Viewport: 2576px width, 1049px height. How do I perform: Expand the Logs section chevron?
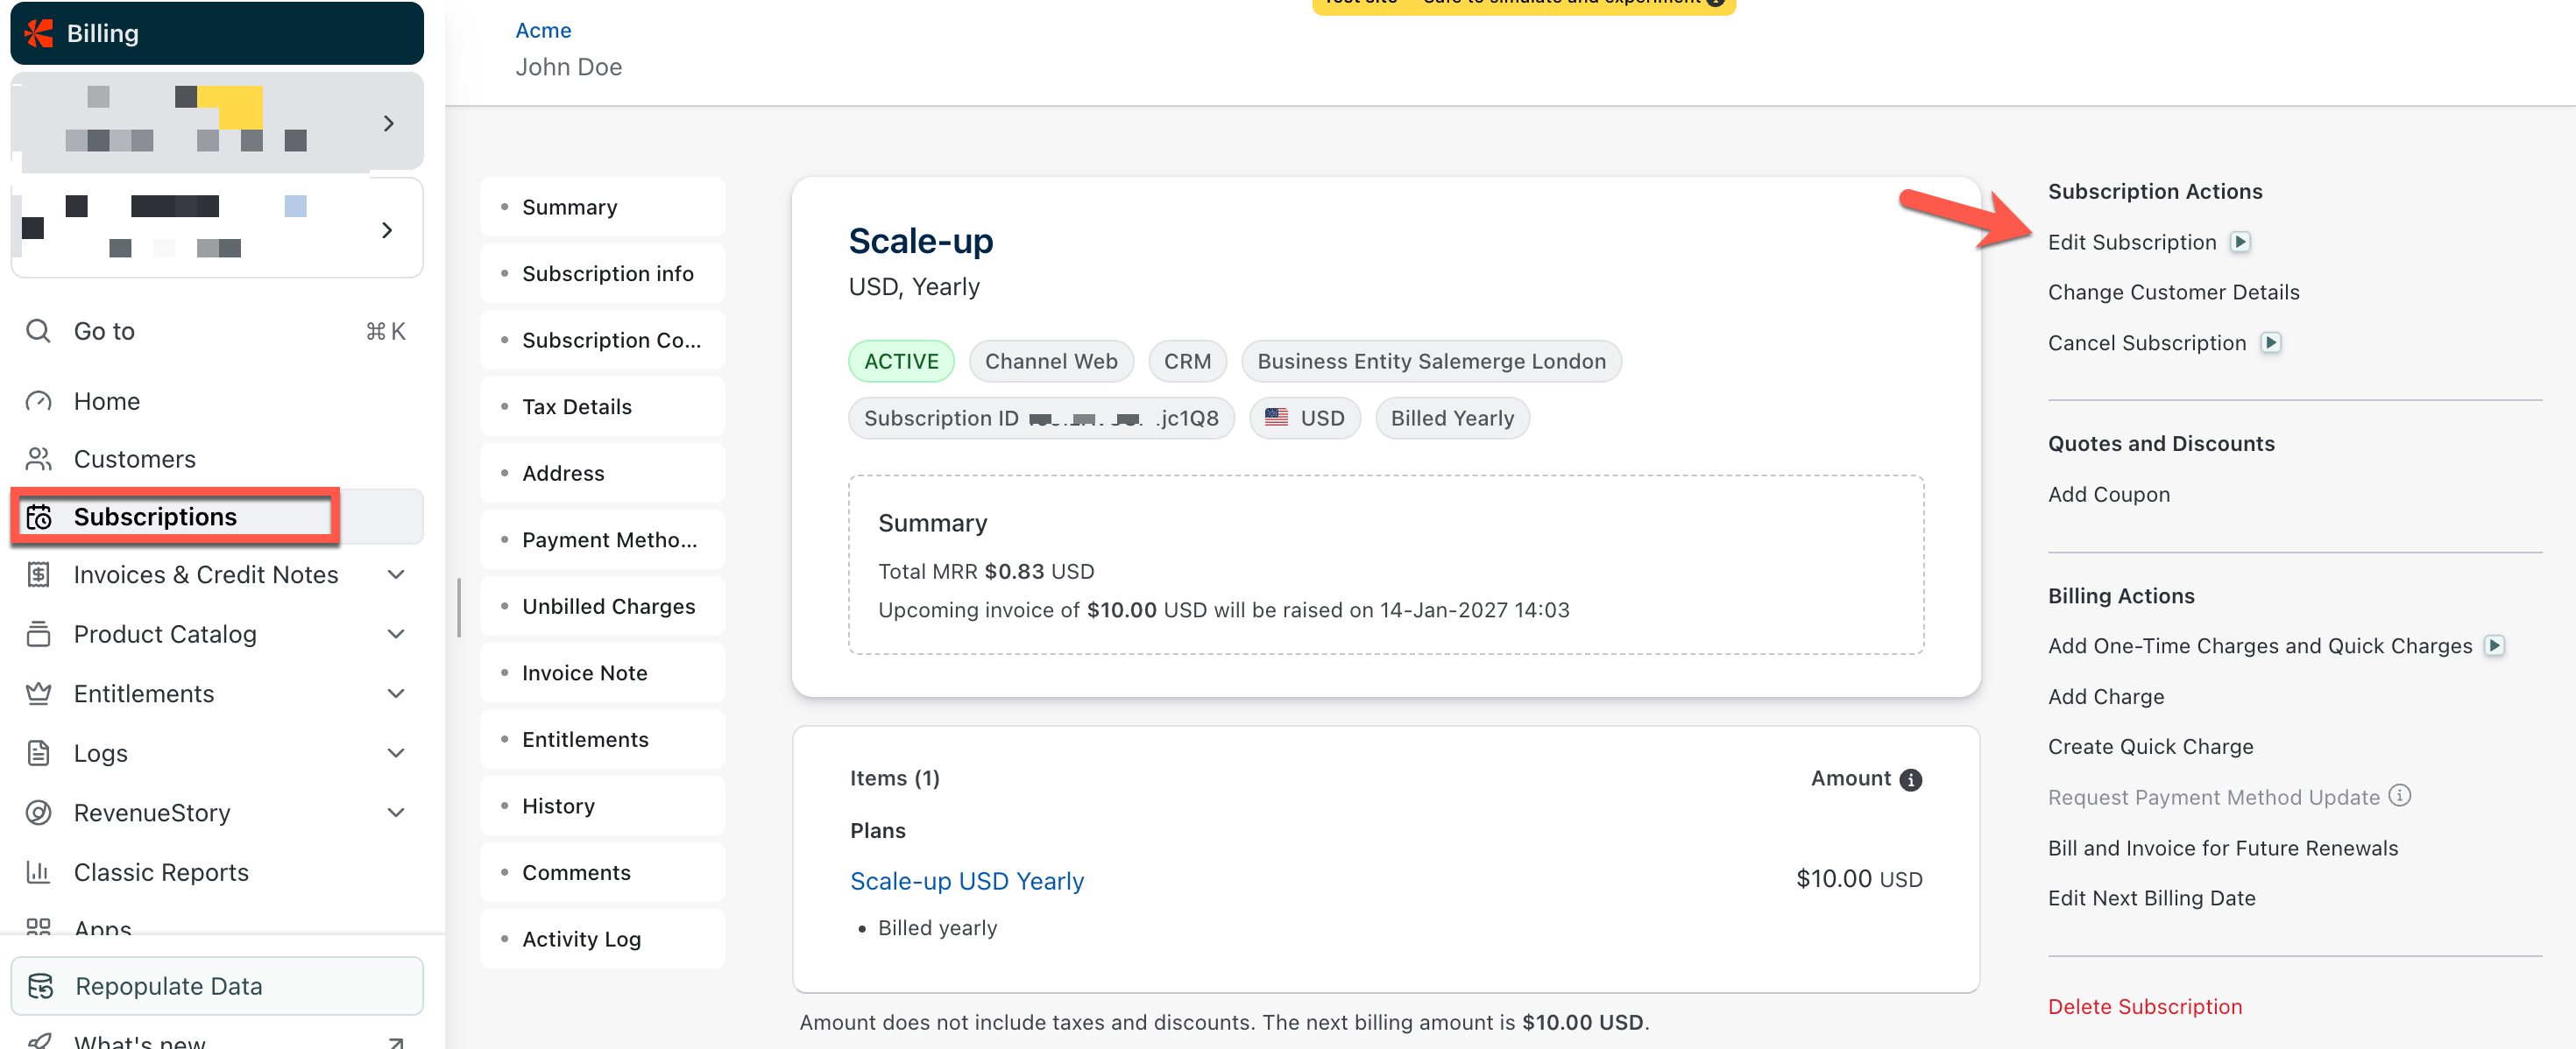coord(396,753)
